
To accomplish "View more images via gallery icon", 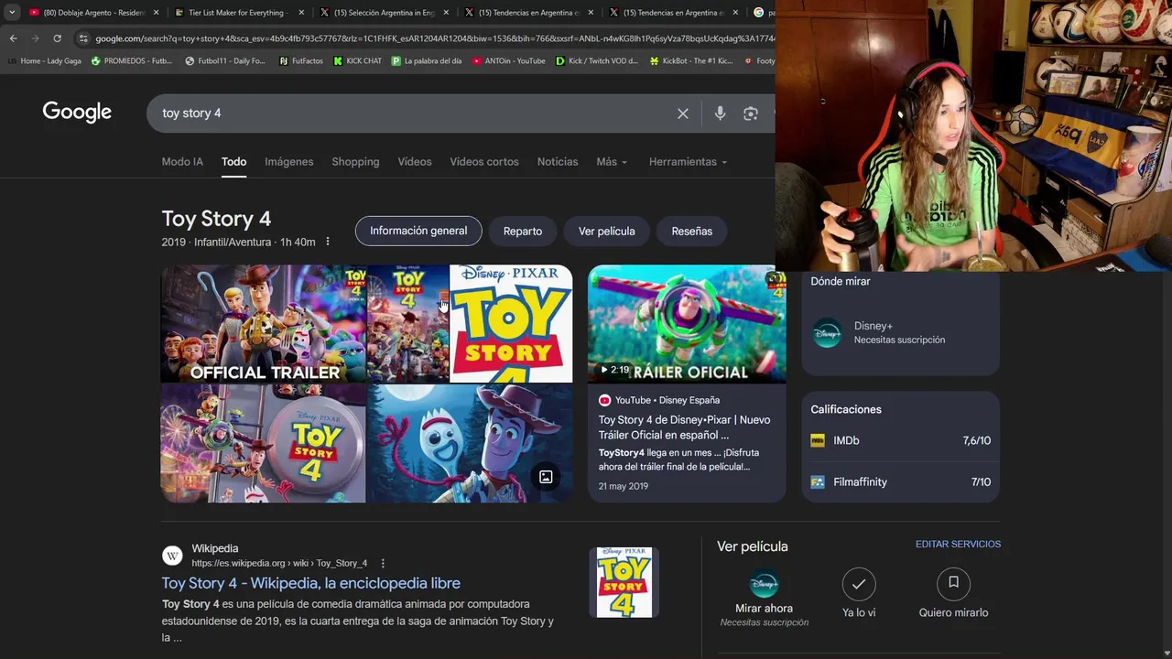I will pos(546,477).
